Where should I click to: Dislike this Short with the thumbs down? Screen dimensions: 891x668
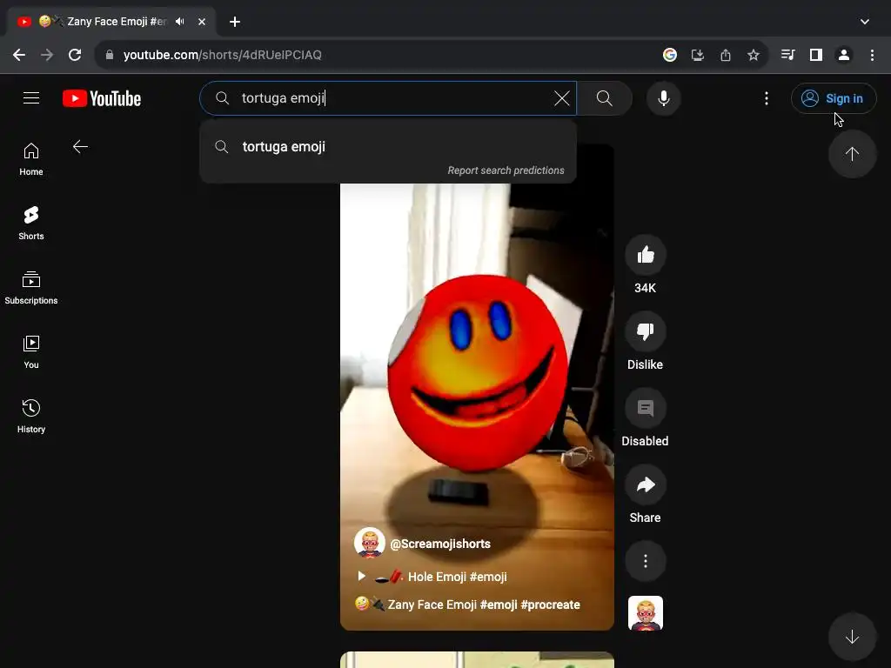(x=646, y=331)
